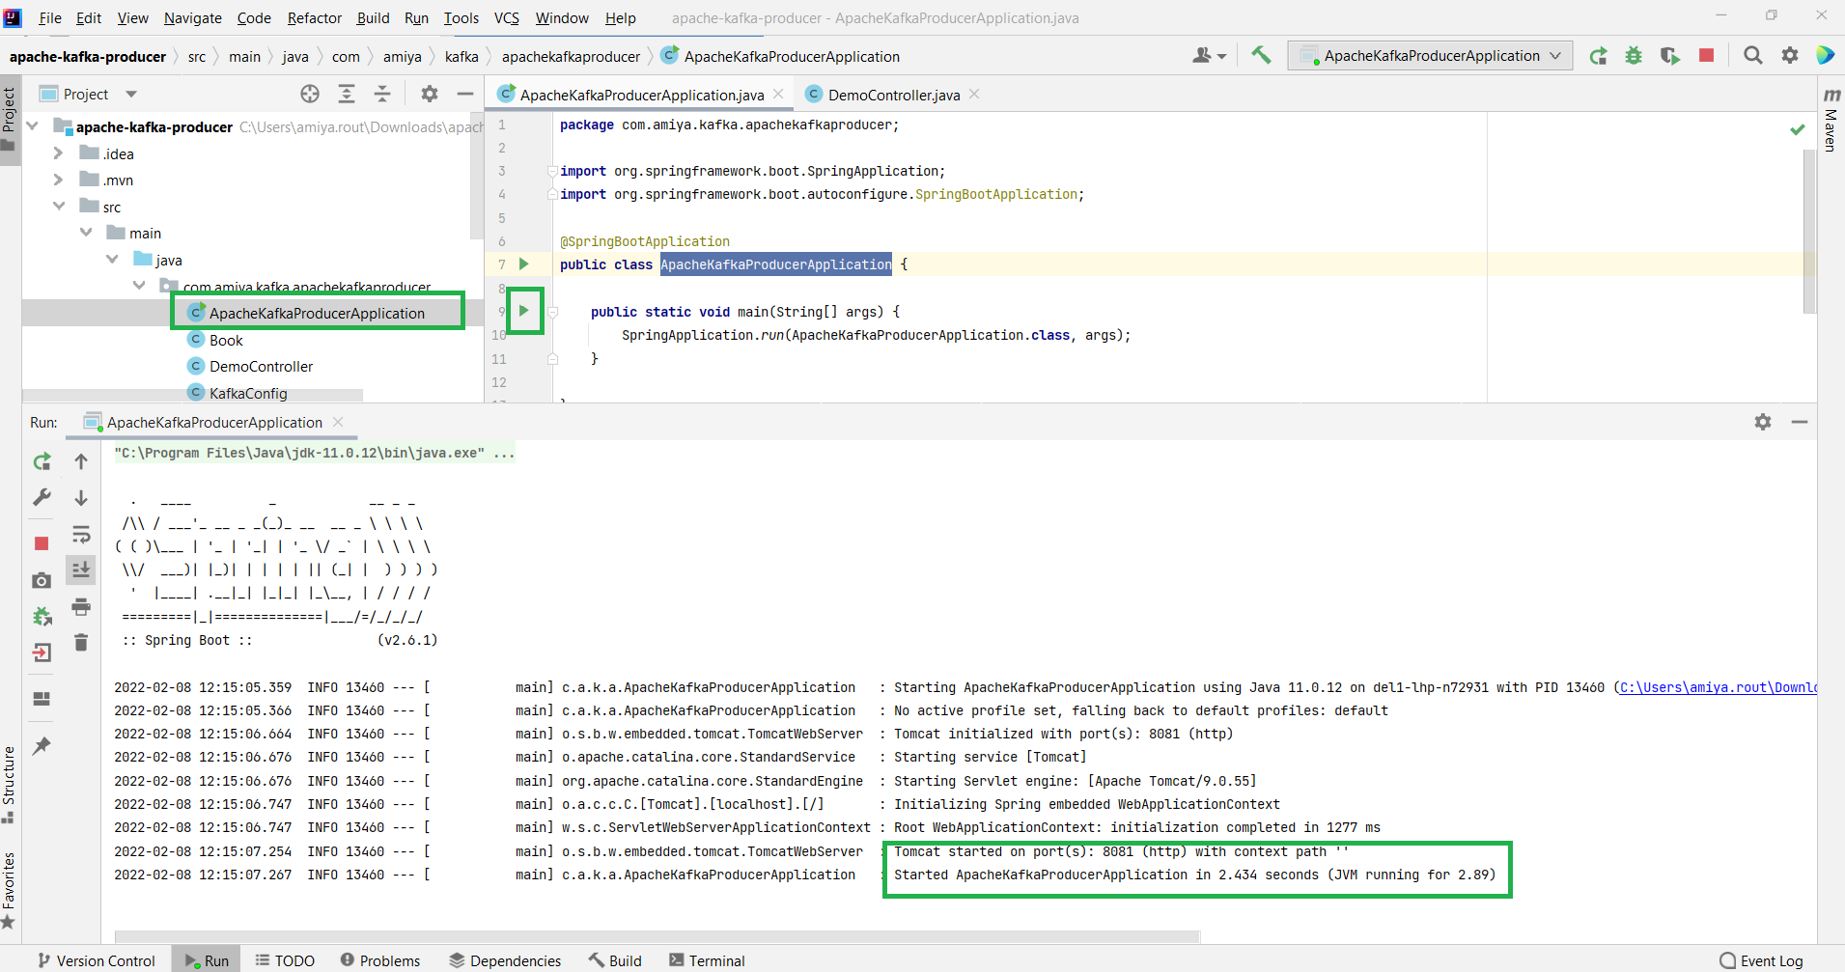Open Terminal tool window
Image resolution: width=1845 pixels, height=972 pixels.
[x=707, y=960]
